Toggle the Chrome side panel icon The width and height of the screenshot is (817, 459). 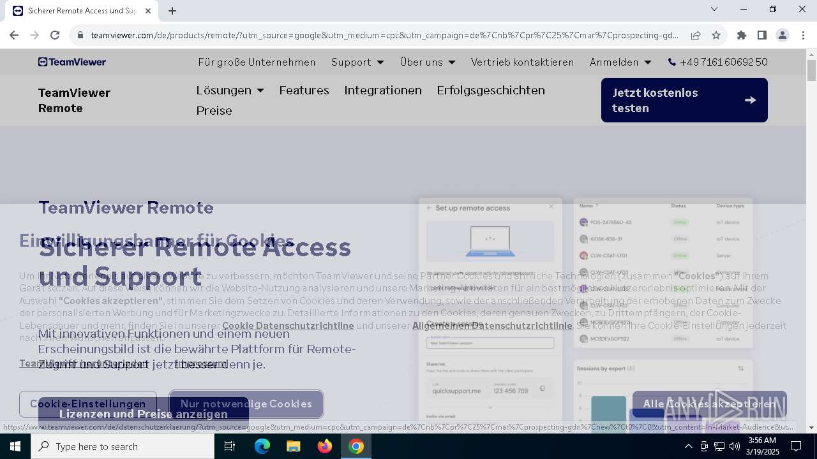tap(762, 35)
